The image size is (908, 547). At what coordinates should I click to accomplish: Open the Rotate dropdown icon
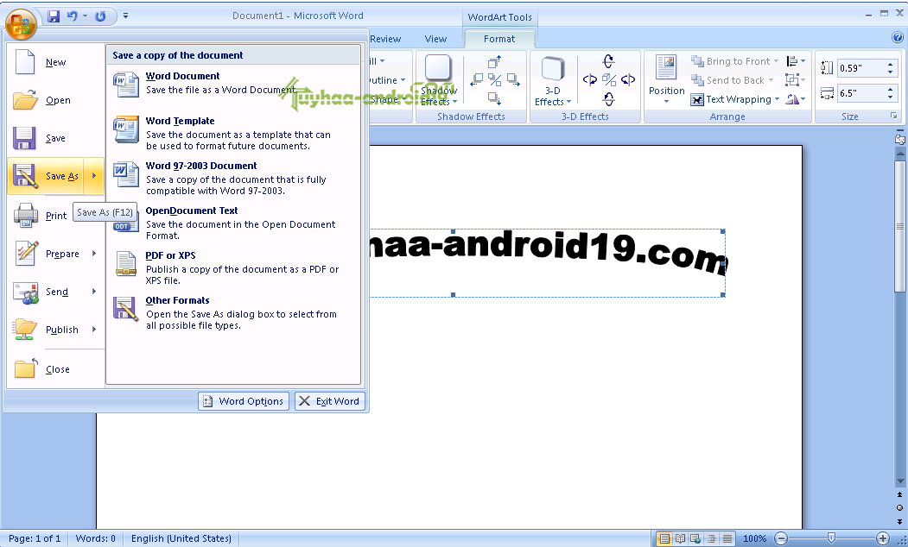click(x=796, y=99)
